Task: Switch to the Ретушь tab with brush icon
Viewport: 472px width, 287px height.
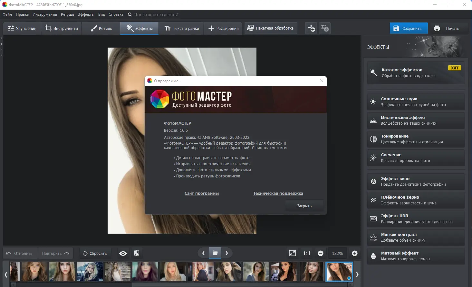Action: tap(101, 28)
